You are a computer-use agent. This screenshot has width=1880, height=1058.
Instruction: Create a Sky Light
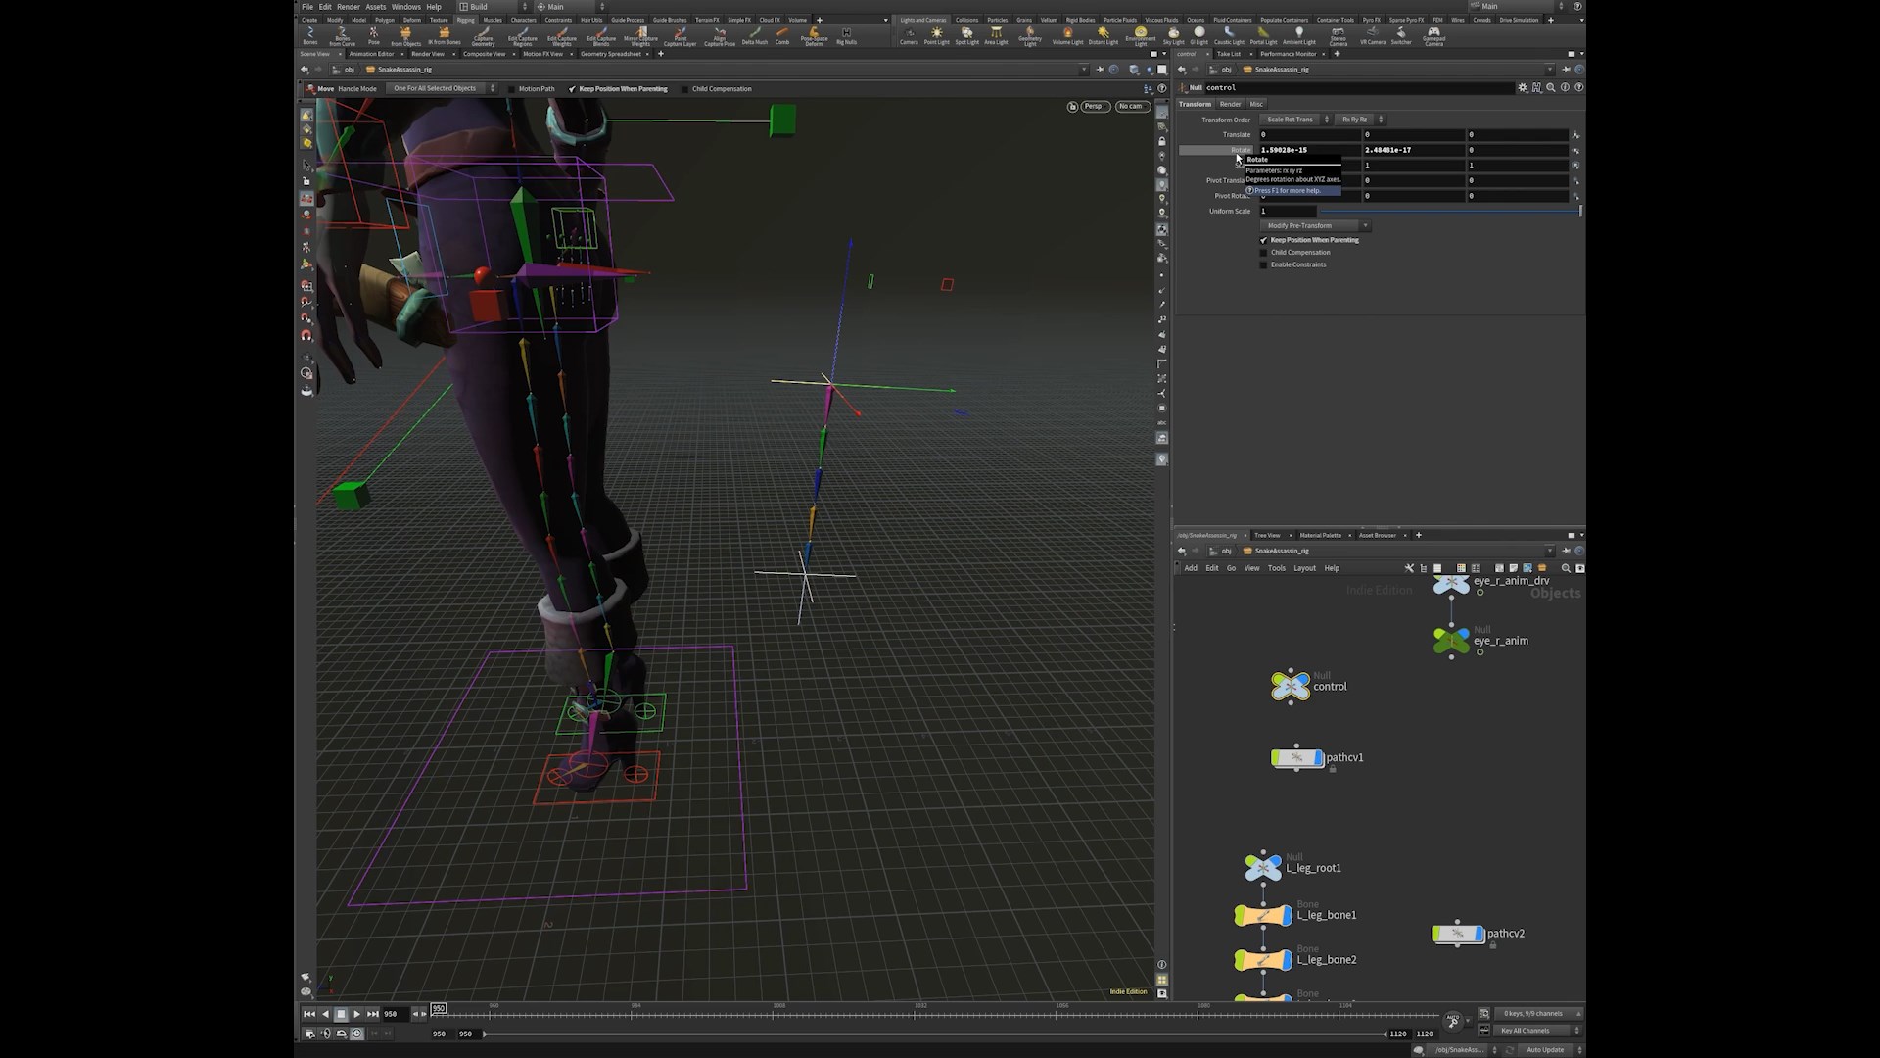(1173, 36)
